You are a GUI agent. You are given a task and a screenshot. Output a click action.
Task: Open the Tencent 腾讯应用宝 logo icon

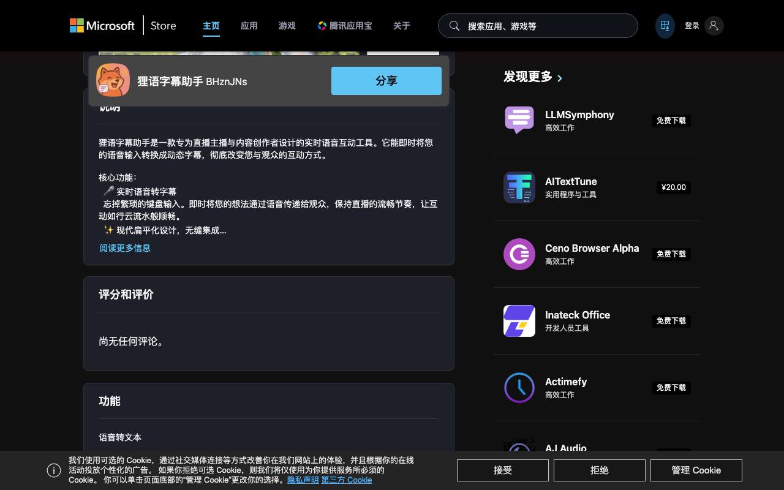coord(322,26)
